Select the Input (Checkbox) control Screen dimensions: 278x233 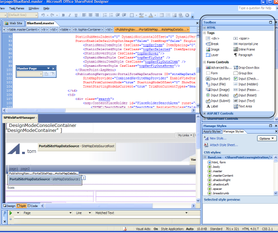(246, 79)
